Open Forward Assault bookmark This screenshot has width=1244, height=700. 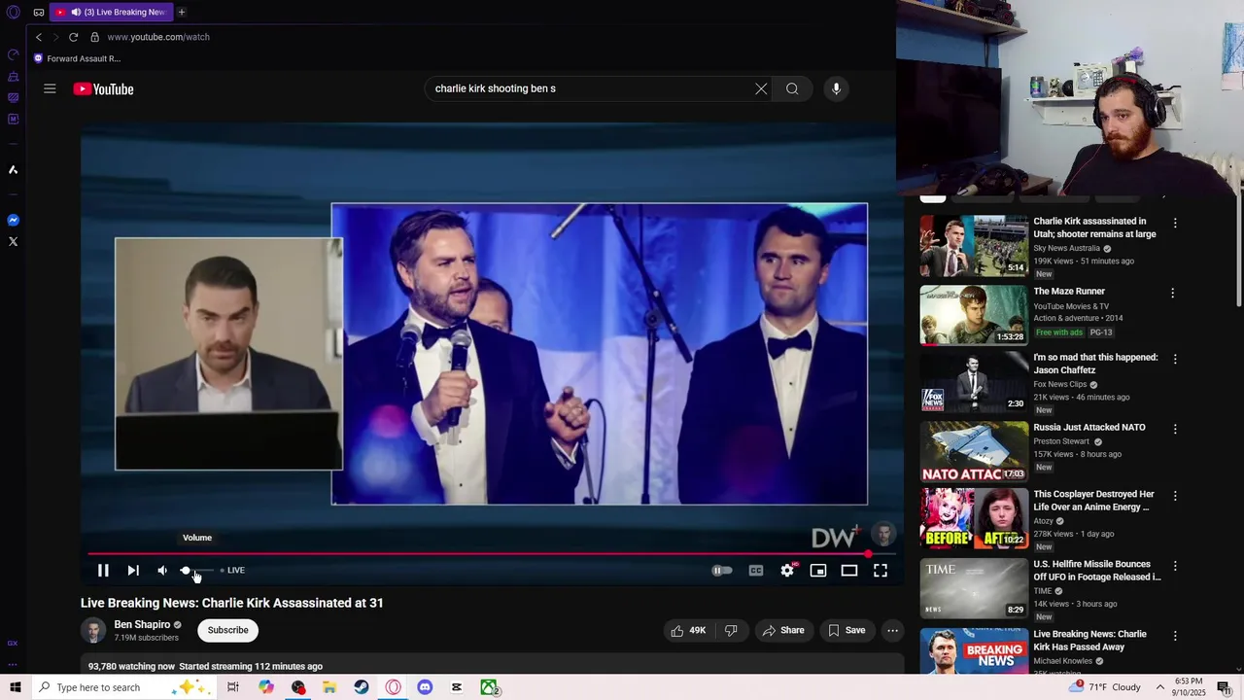point(77,58)
